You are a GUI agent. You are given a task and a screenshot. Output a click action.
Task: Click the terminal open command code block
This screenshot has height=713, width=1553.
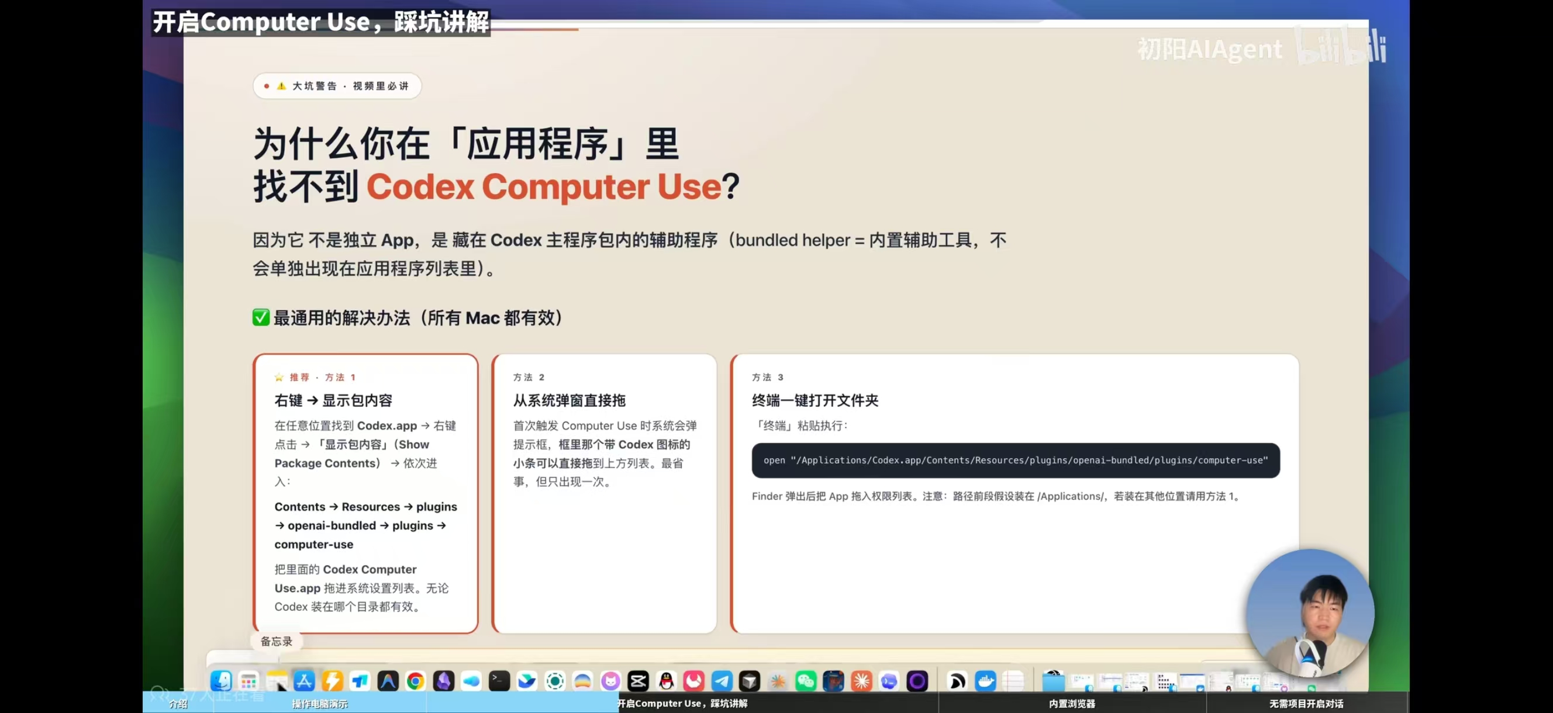click(1015, 461)
